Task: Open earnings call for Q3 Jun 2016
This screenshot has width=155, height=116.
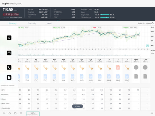Action: coord(127,68)
